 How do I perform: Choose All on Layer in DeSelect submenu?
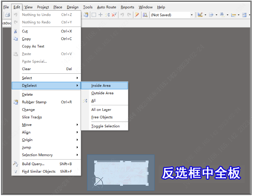click(x=101, y=110)
